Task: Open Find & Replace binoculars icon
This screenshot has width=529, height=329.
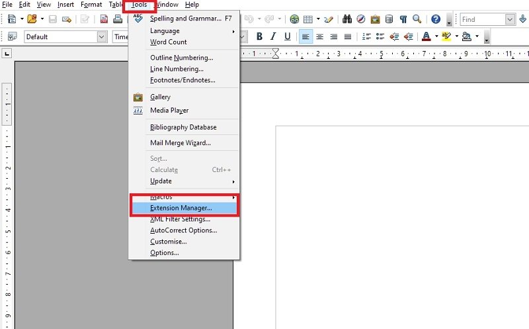Action: [x=346, y=19]
